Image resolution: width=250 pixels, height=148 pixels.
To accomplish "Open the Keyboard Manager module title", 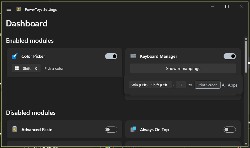I will (158, 56).
